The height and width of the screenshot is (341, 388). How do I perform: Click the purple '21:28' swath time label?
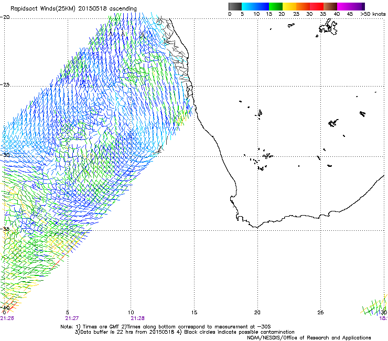tap(137, 318)
